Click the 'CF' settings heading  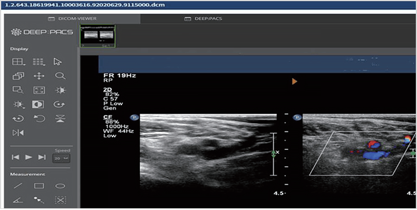(x=108, y=117)
